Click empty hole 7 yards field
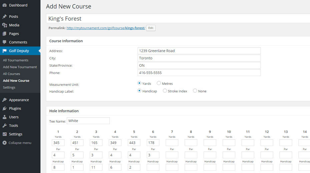Viewport: 310px width, 173px height. click(x=172, y=143)
